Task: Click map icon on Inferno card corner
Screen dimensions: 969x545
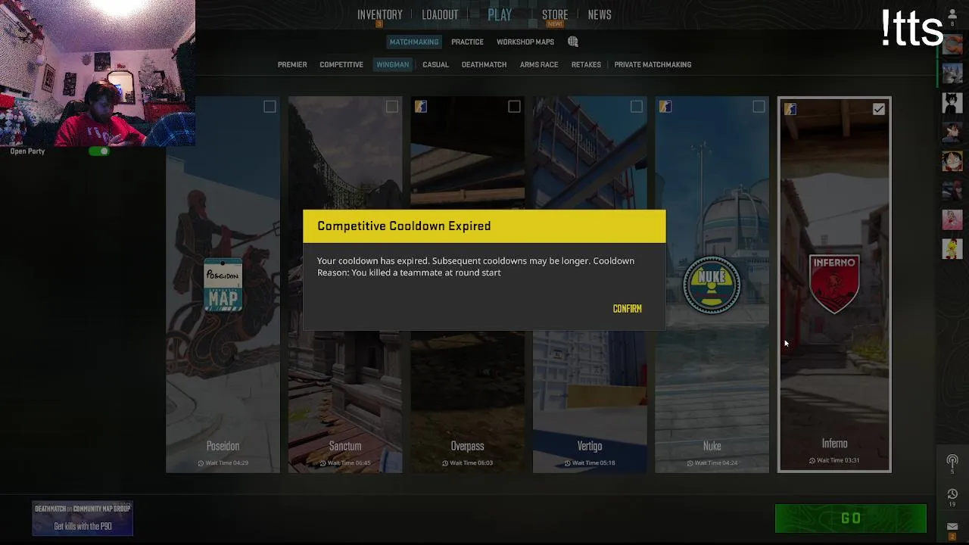Action: point(790,109)
